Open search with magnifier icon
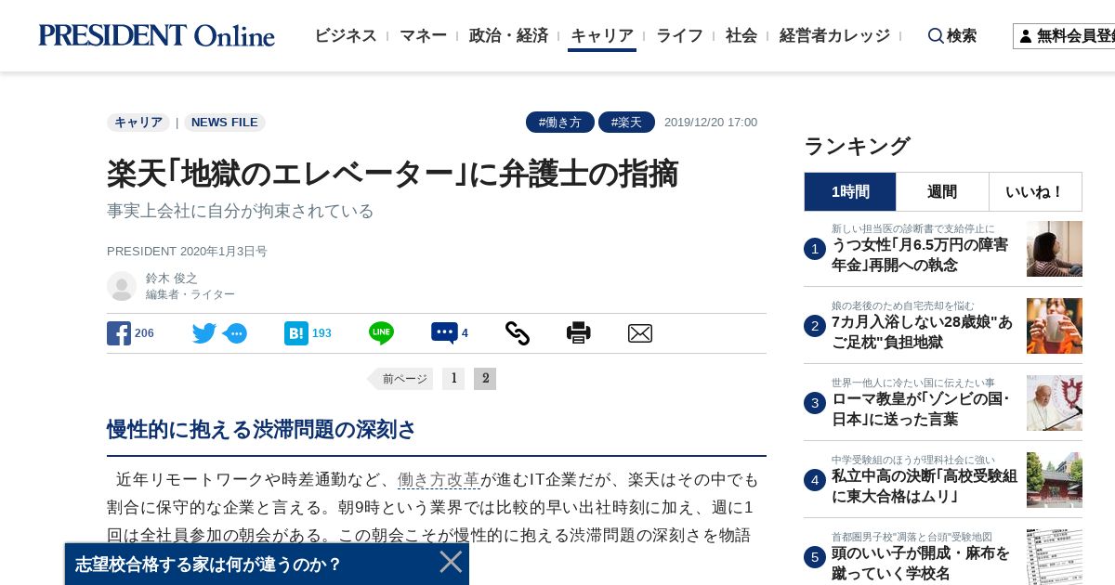 click(x=936, y=36)
